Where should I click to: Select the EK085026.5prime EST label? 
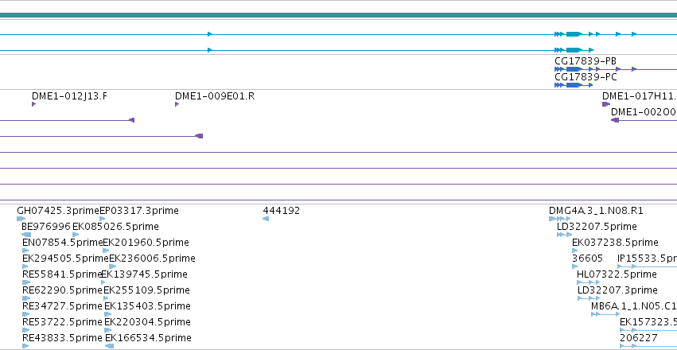(x=115, y=227)
